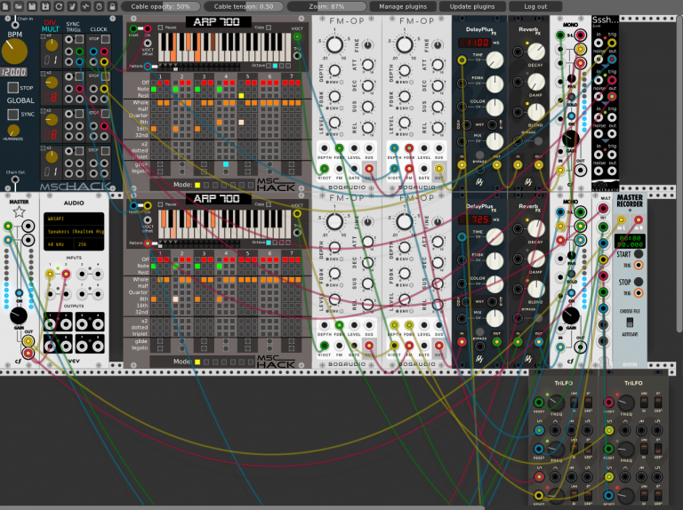This screenshot has height=510, width=683.
Task: Open the WASAPI audio driver selector
Action: [x=74, y=219]
